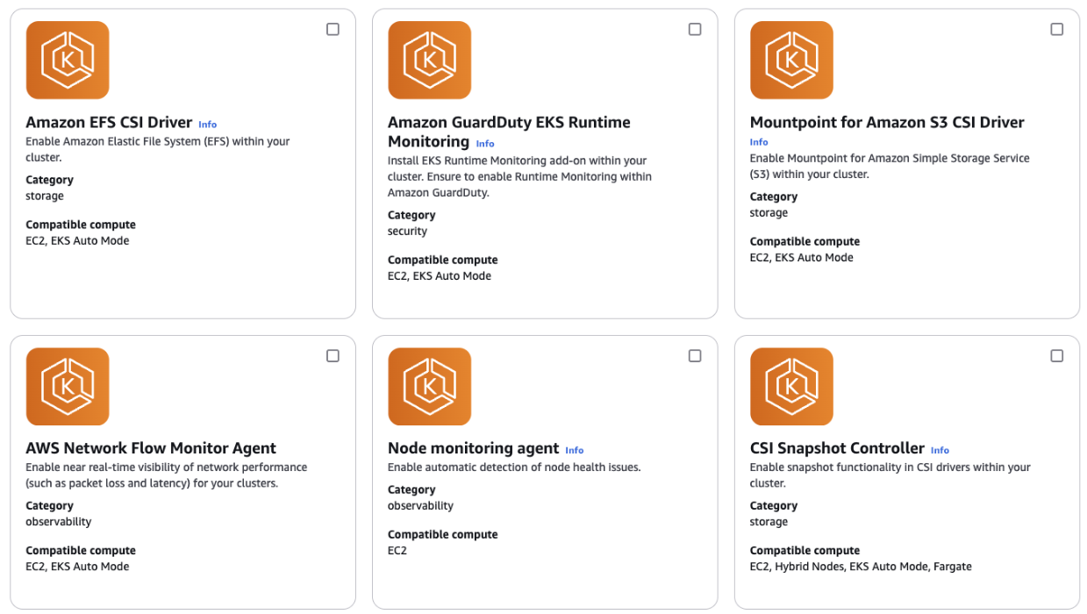The image size is (1087, 614).
Task: Open Info link for Node monitoring agent
Action: point(574,451)
